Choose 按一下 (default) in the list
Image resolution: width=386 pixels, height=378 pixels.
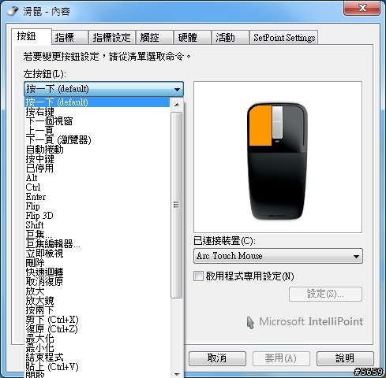97,102
